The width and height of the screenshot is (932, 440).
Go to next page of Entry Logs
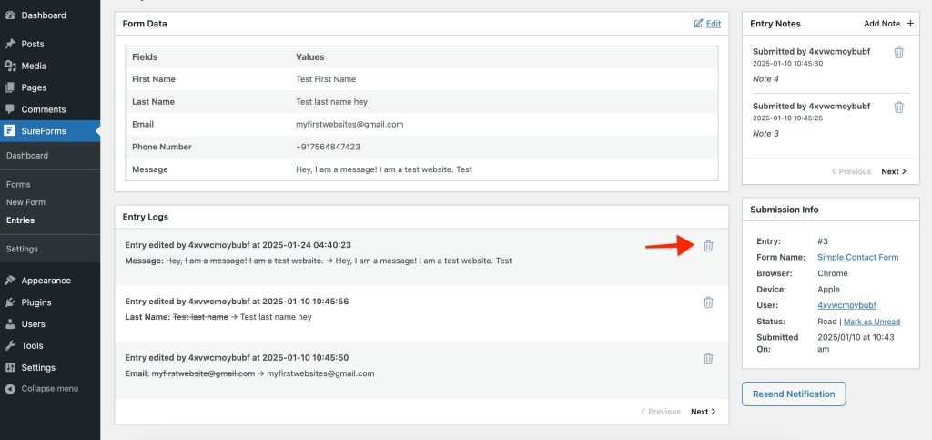tap(703, 412)
